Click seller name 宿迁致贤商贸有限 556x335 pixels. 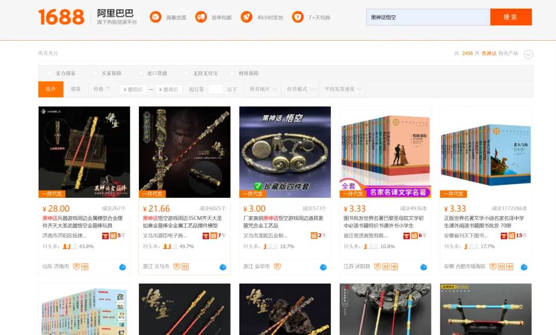(366, 236)
